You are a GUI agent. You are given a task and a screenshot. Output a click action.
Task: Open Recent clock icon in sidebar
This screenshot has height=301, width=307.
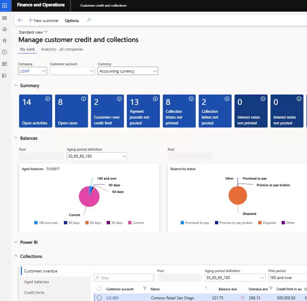pyautogui.click(x=5, y=52)
